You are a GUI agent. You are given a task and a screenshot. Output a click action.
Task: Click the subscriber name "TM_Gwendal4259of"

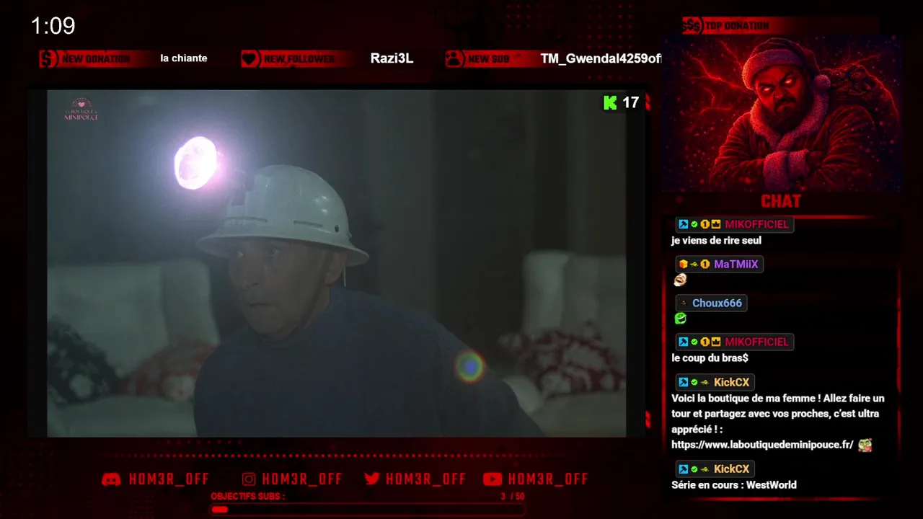pos(601,59)
